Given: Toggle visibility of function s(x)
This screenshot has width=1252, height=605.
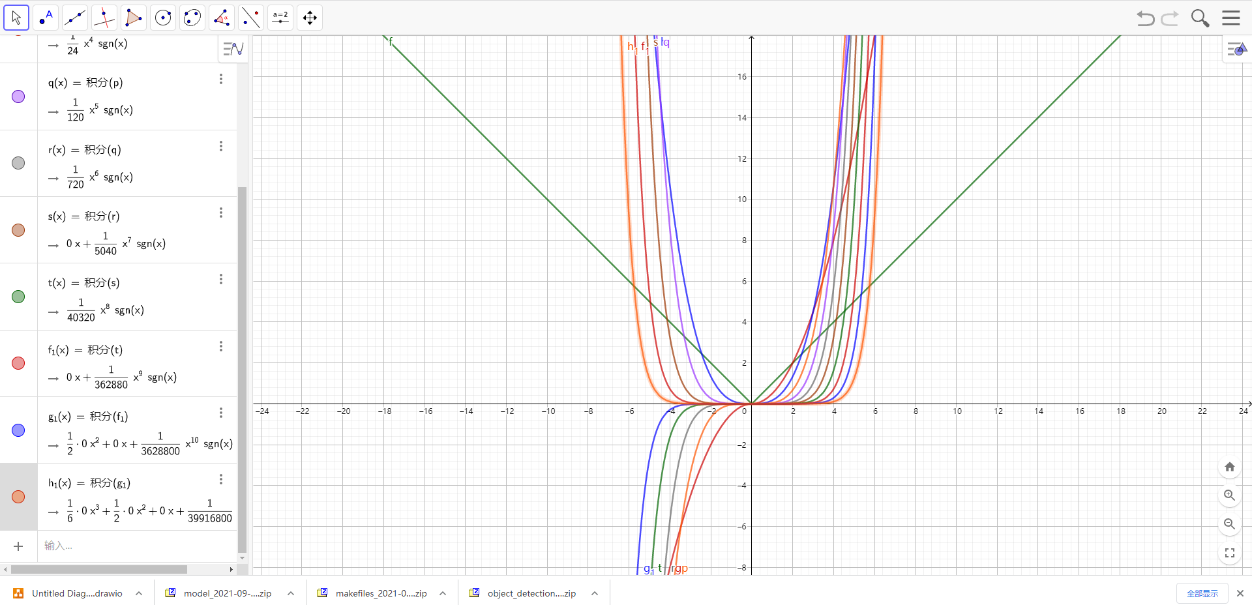Looking at the screenshot, I should click(18, 230).
